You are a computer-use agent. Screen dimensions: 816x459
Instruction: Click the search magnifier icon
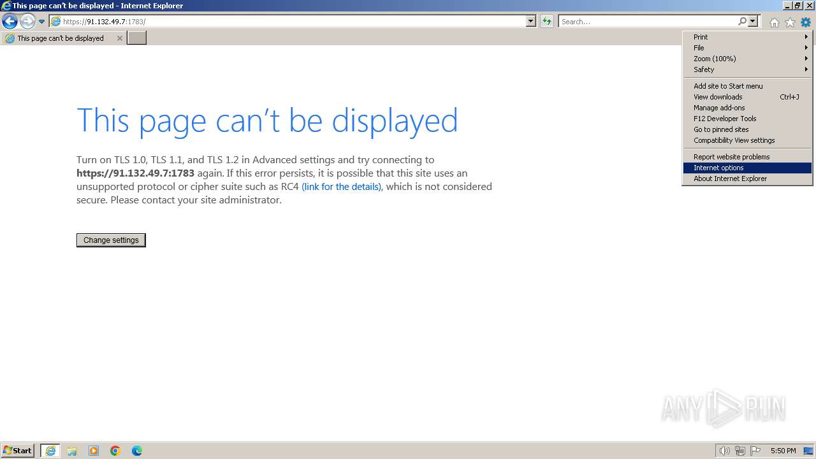(x=742, y=22)
